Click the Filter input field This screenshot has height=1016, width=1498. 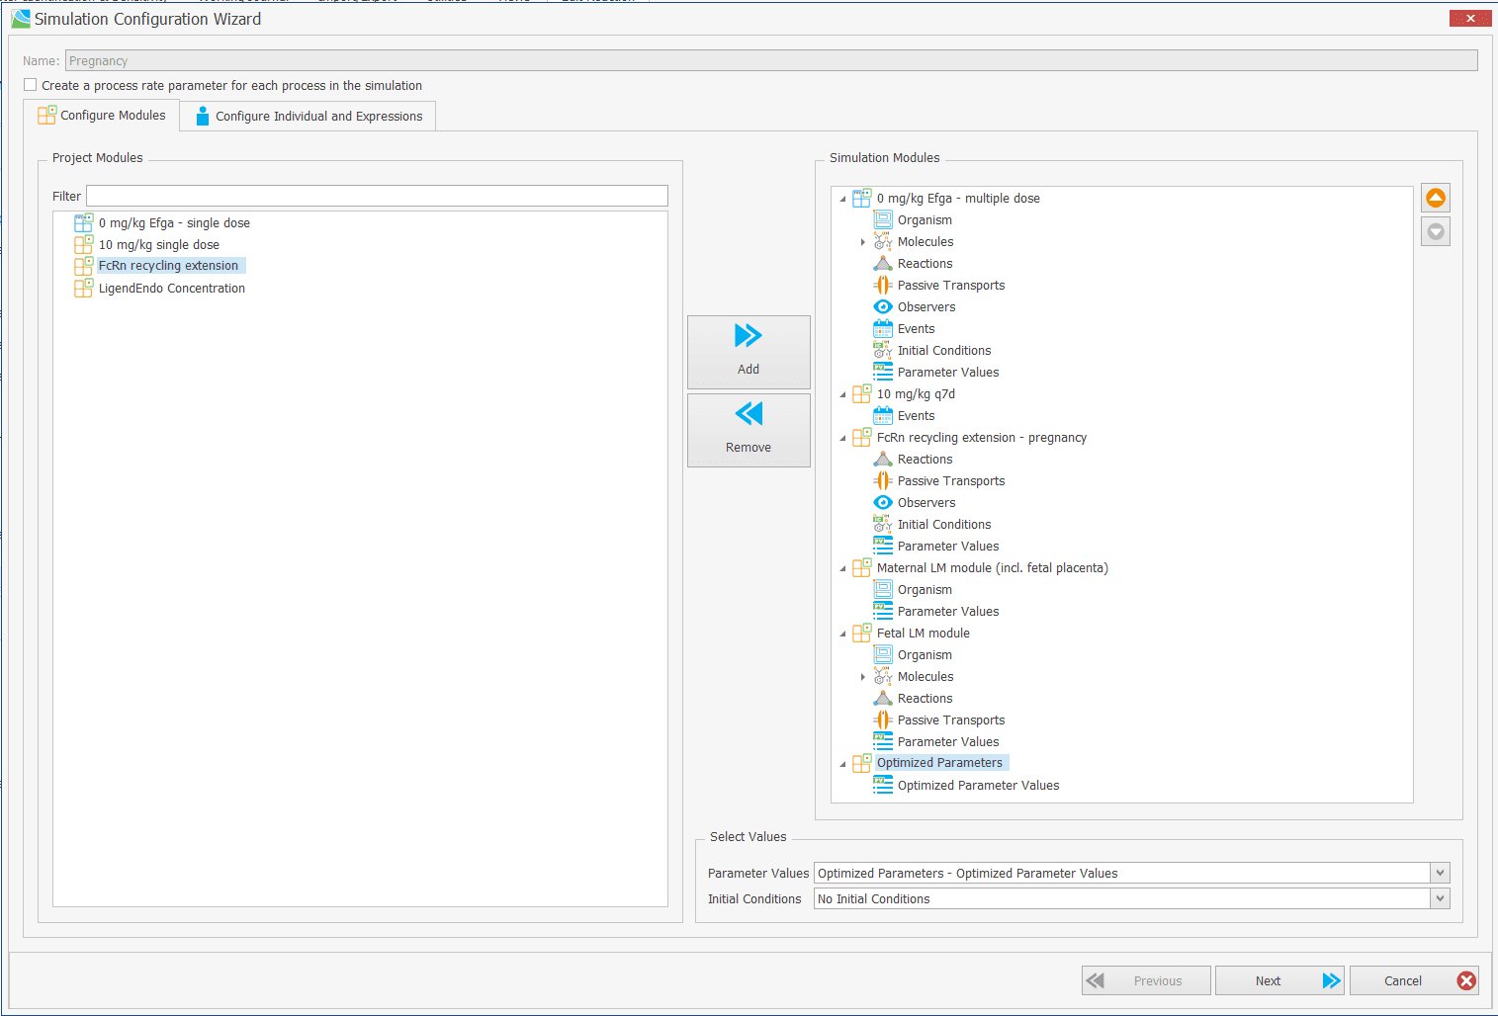coord(377,196)
